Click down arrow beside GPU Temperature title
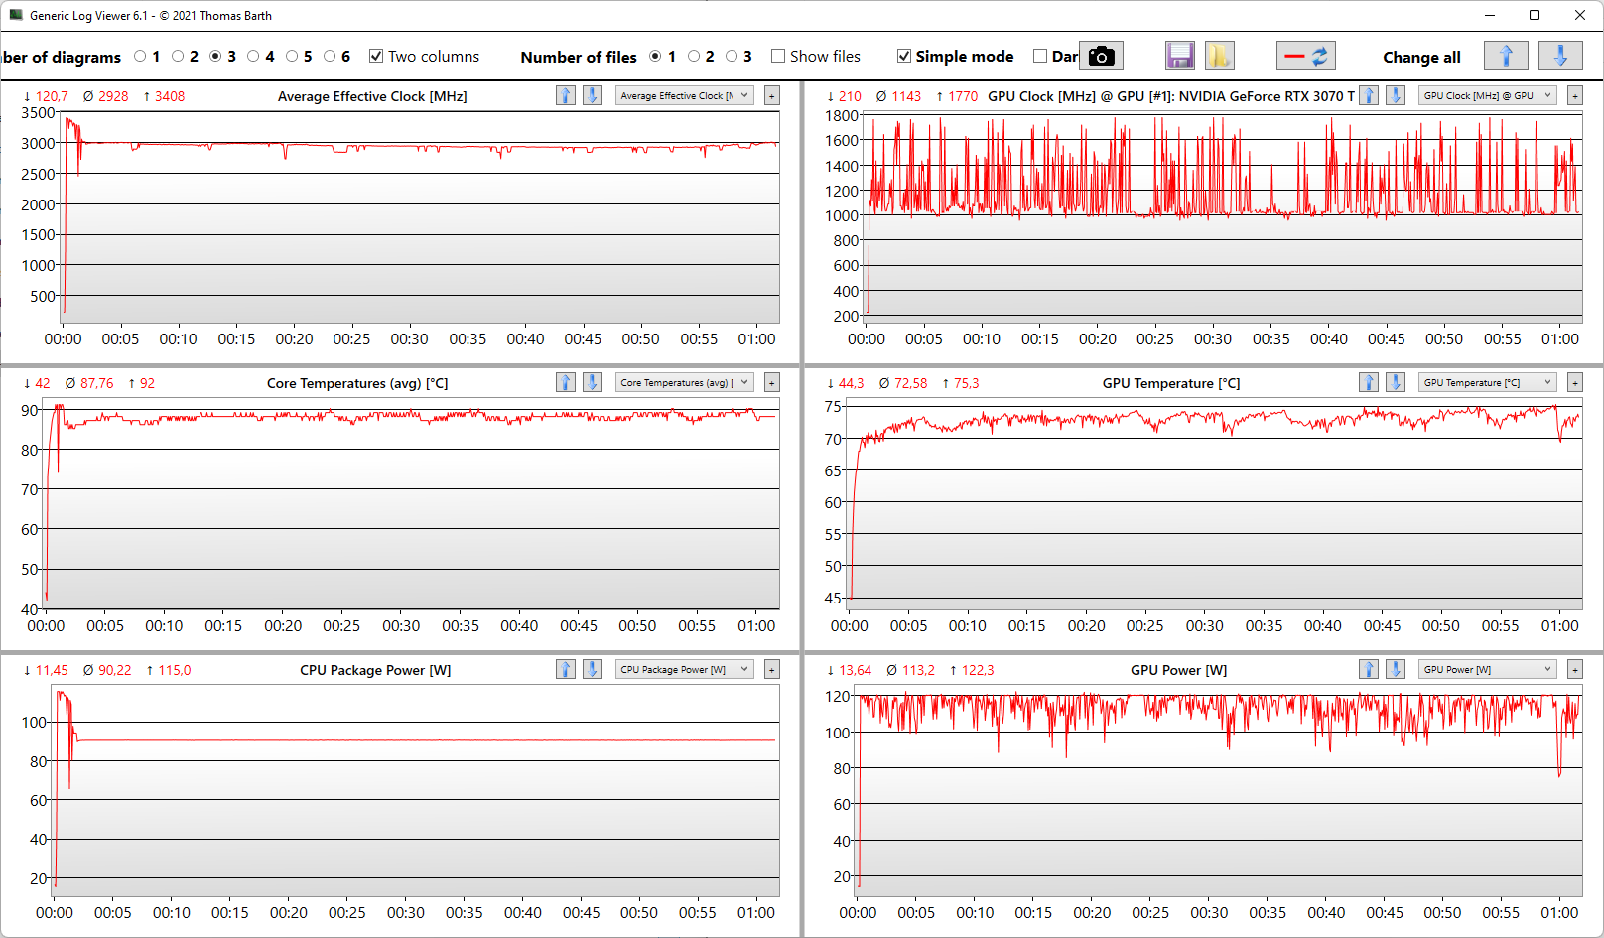 pyautogui.click(x=1396, y=382)
